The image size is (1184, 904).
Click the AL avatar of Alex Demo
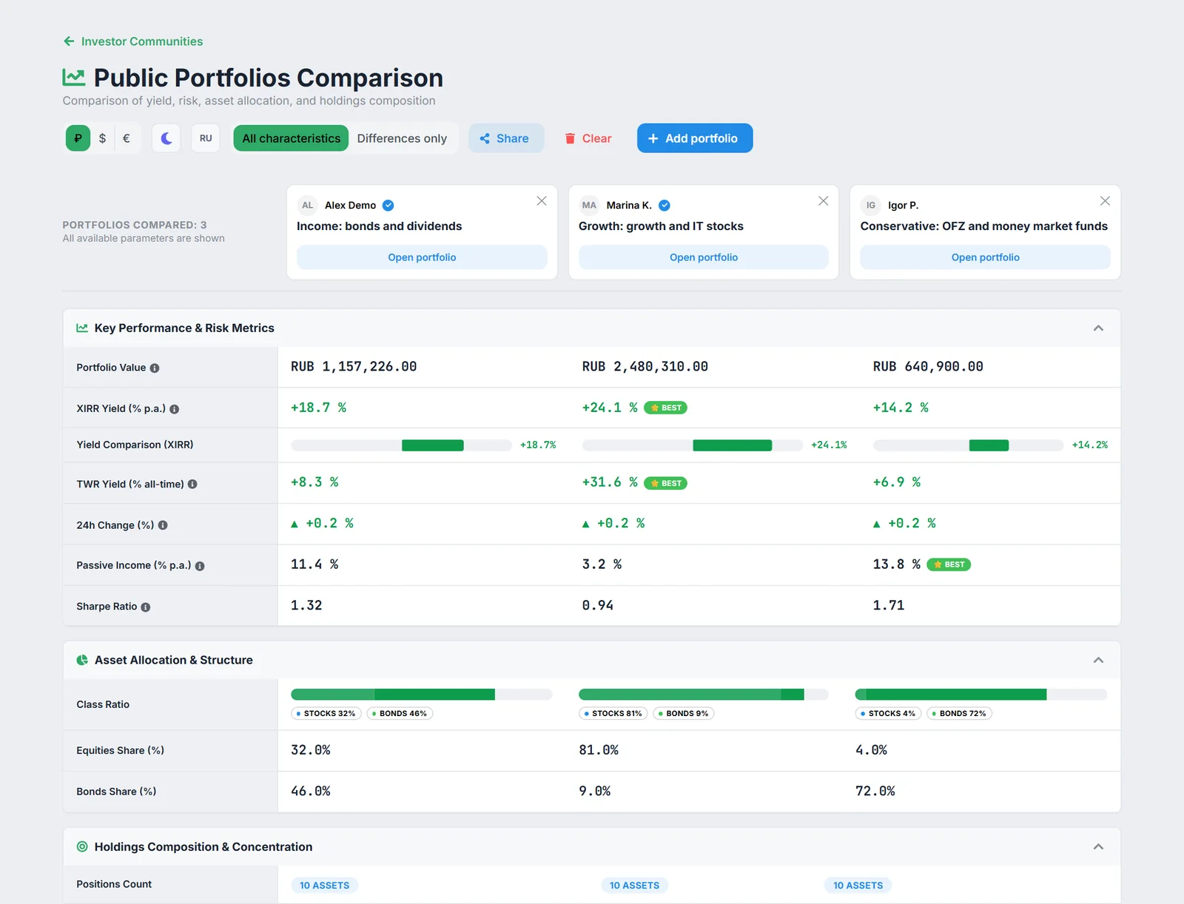[308, 206]
